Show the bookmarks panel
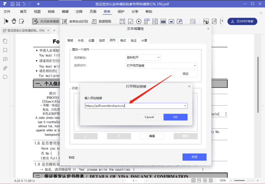This screenshot has width=265, height=184. 5,50
